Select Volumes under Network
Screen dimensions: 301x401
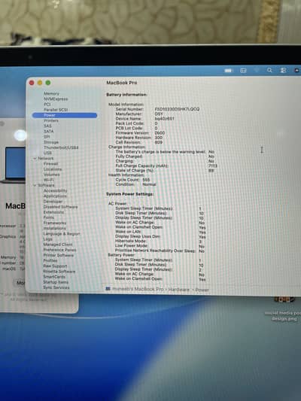click(x=51, y=175)
